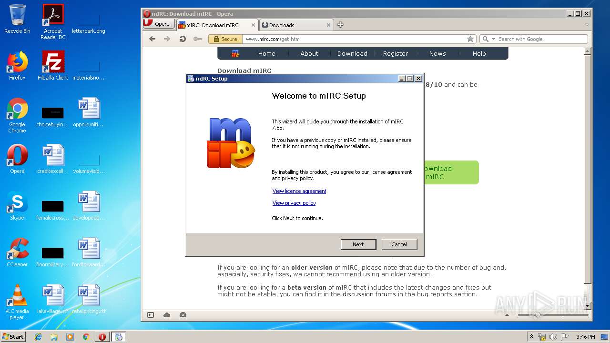Close the Downloads tab
This screenshot has width=610, height=343.
[328, 25]
